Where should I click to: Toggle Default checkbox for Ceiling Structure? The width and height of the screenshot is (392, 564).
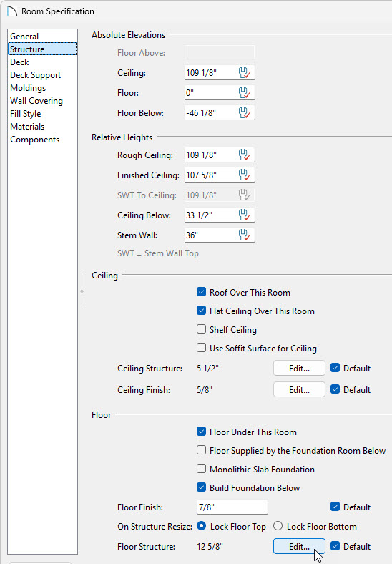click(x=335, y=368)
